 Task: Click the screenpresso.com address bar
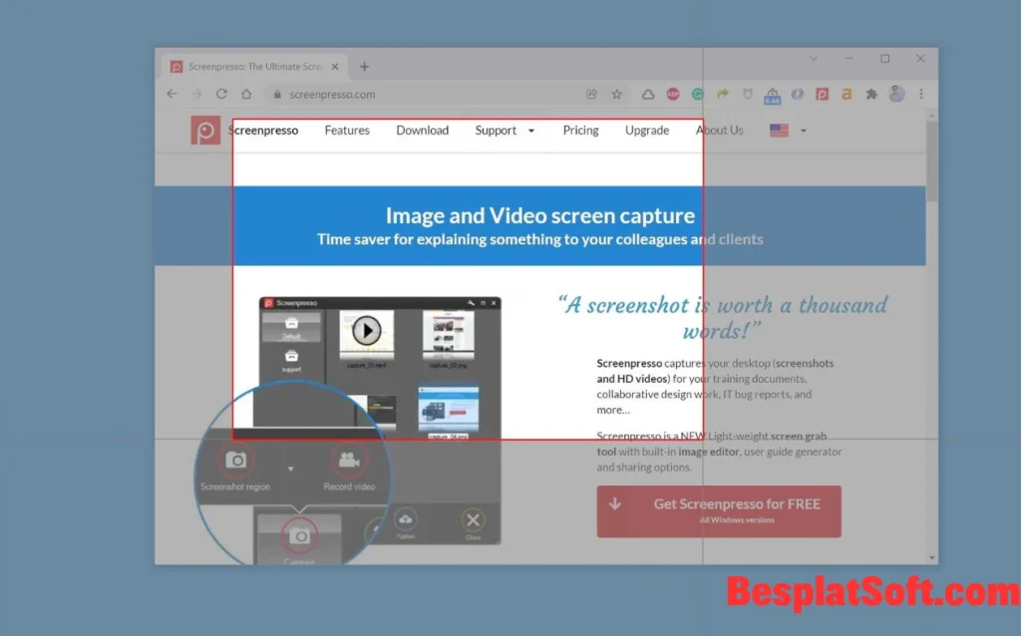(x=329, y=95)
